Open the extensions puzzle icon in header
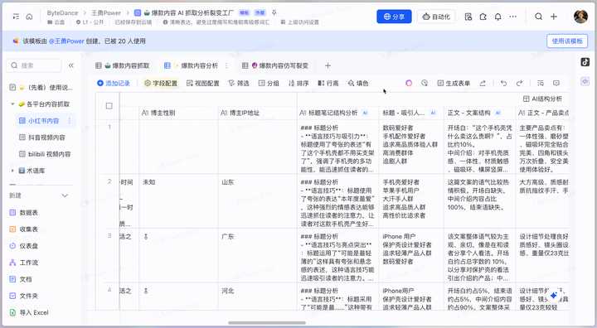 pyautogui.click(x=483, y=17)
